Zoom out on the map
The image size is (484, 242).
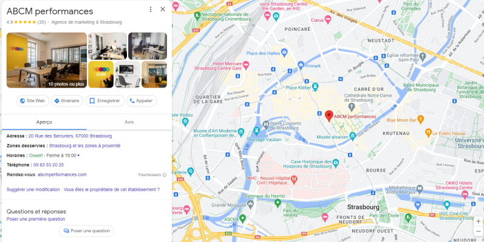click(x=479, y=231)
